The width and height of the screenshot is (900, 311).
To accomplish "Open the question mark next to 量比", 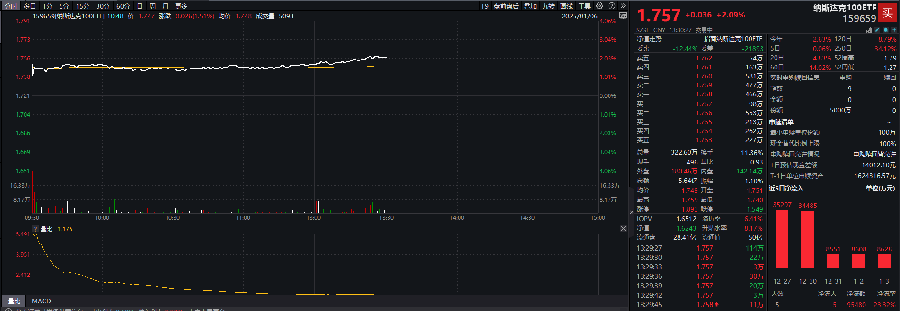I will pyautogui.click(x=35, y=229).
